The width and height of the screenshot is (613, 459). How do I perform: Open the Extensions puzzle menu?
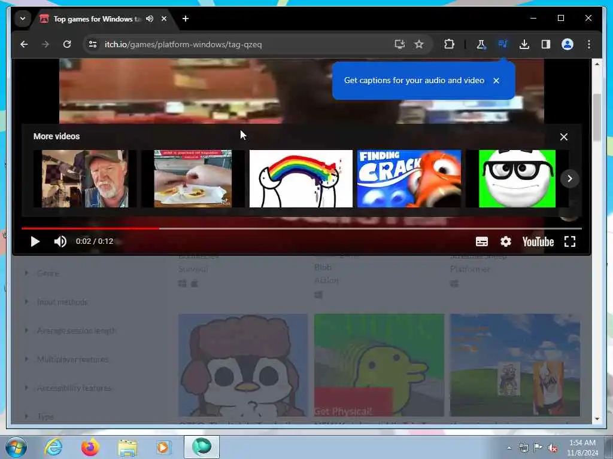pos(449,44)
